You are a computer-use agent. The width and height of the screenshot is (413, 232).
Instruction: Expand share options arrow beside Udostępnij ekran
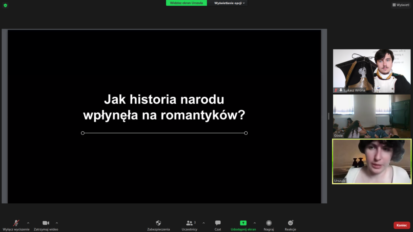click(254, 223)
